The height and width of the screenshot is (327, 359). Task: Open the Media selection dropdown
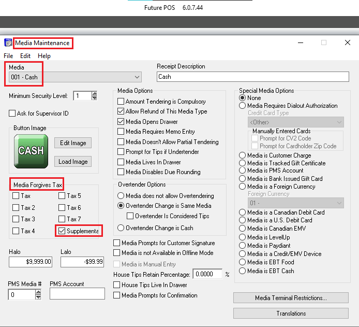(137, 77)
